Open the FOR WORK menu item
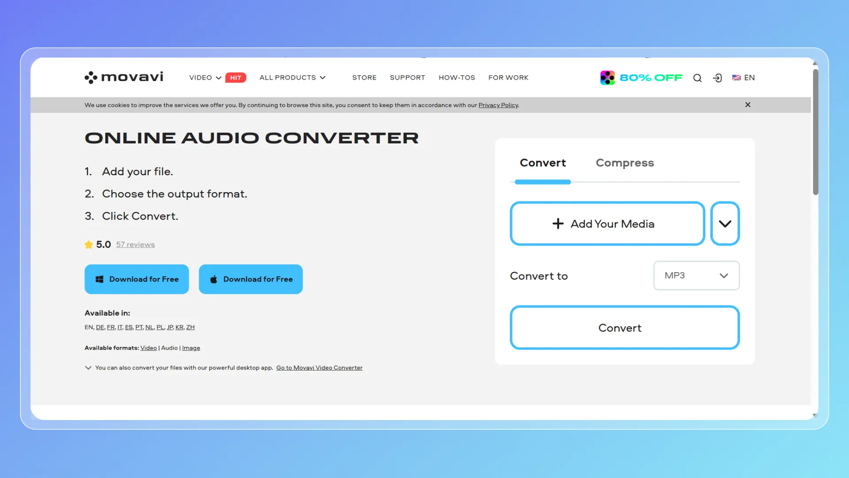The height and width of the screenshot is (478, 849). coord(509,77)
